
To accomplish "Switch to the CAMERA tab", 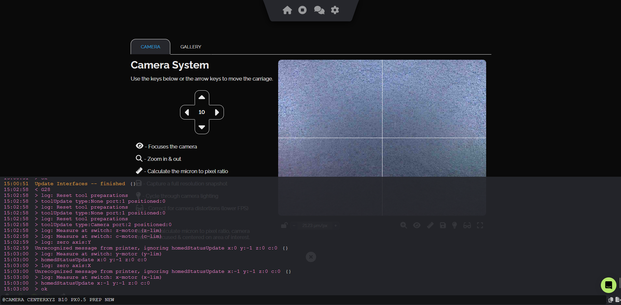I will point(150,47).
